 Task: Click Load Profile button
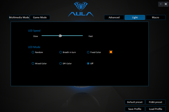point(155,109)
